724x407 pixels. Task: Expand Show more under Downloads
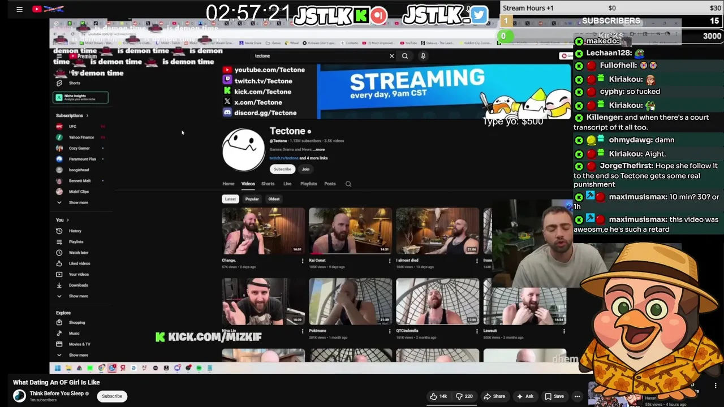coord(78,296)
